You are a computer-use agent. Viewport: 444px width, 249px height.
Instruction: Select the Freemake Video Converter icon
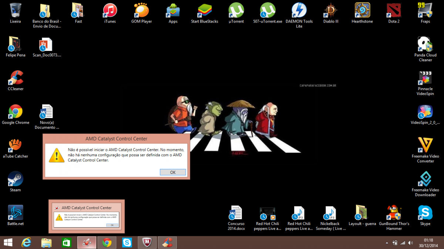425,150
